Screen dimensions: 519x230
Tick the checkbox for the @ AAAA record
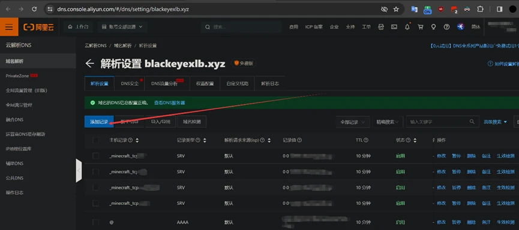click(x=95, y=222)
